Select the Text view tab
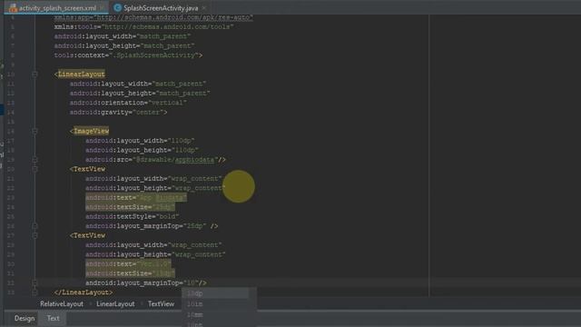This screenshot has width=581, height=327. click(x=53, y=318)
